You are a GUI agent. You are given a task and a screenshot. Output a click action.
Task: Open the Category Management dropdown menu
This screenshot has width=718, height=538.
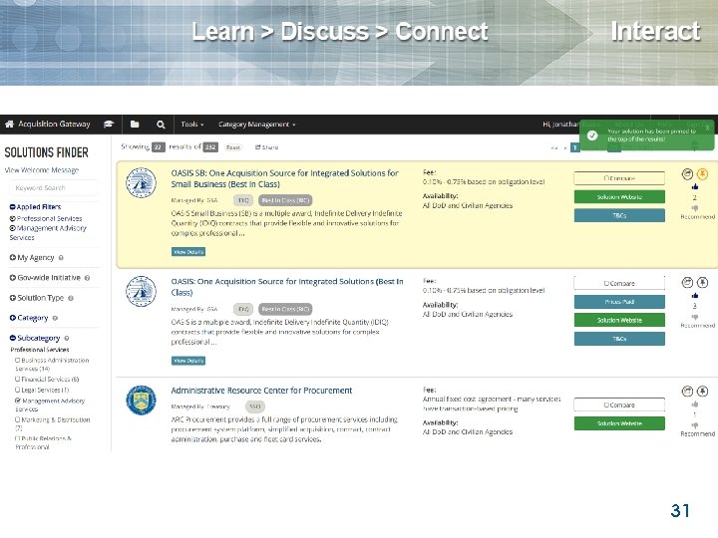coord(257,125)
